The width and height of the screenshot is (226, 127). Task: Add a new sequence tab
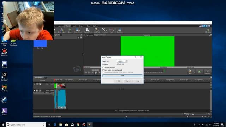click(x=46, y=78)
